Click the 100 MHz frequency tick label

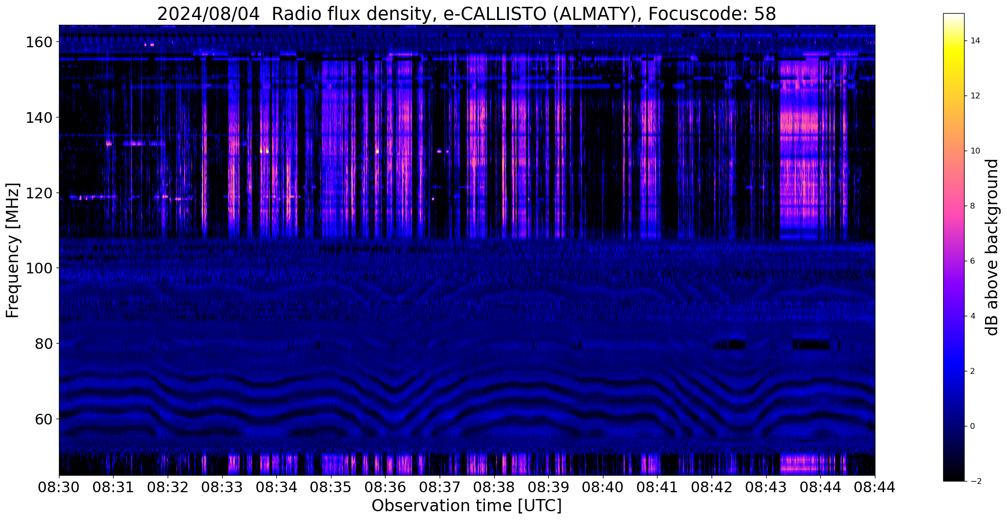[x=39, y=269]
